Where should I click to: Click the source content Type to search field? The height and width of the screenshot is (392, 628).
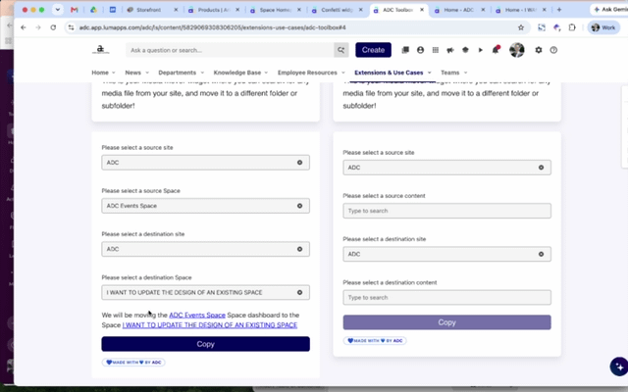click(447, 211)
